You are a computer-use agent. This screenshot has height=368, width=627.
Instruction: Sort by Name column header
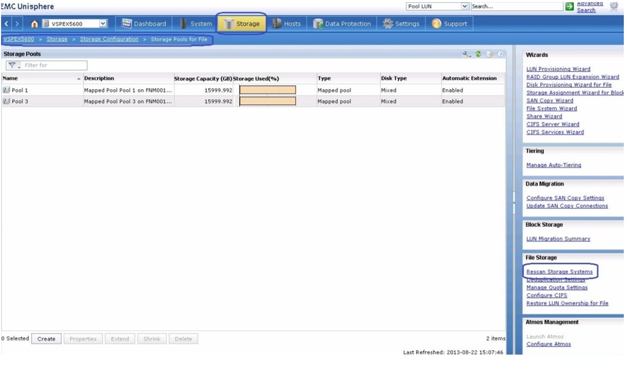coord(41,78)
